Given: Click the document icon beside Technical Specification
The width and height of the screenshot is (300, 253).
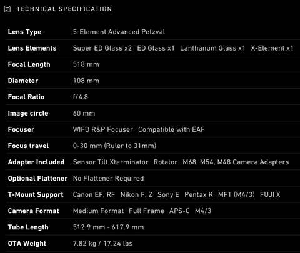Looking at the screenshot, I should pyautogui.click(x=7, y=9).
